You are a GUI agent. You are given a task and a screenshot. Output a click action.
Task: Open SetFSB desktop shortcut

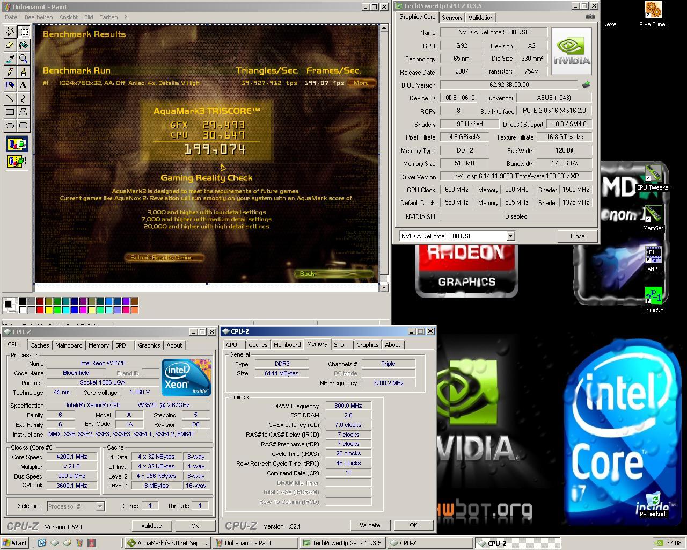coord(653,259)
